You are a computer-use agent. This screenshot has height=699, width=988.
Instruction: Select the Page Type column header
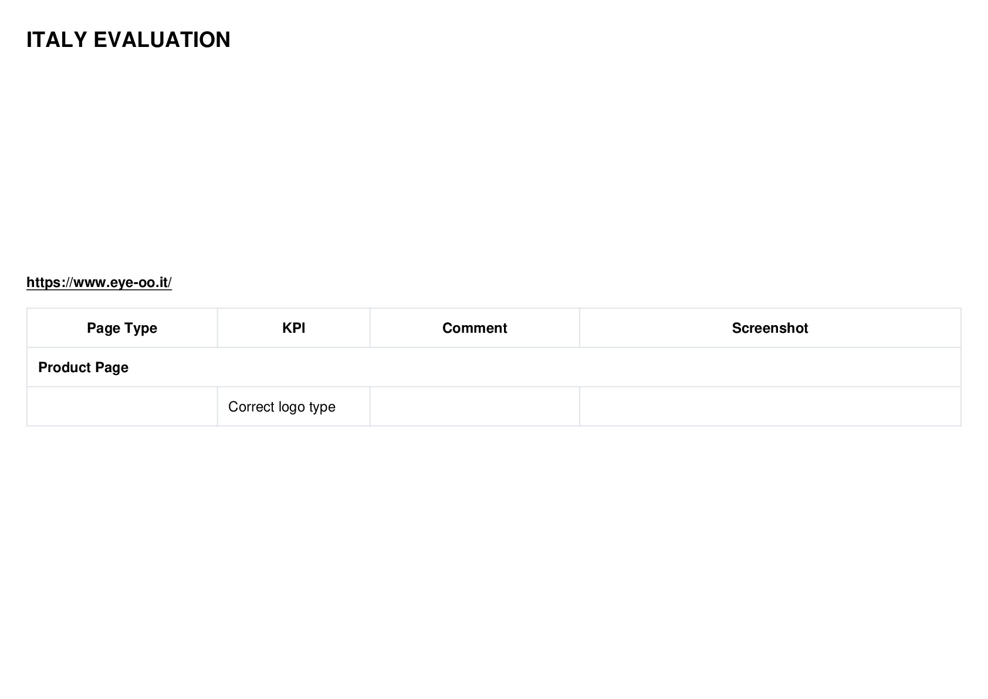[x=122, y=328]
